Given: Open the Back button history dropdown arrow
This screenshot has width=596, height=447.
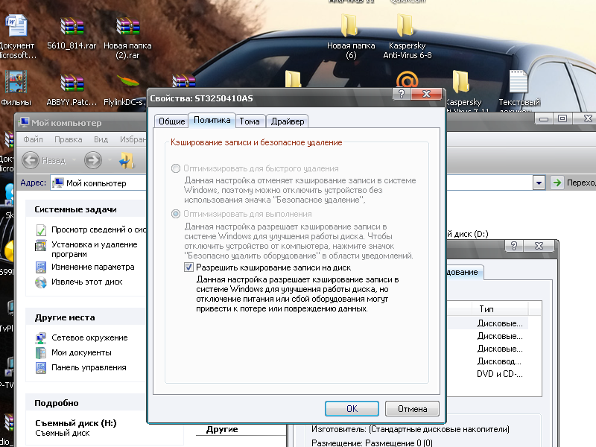Looking at the screenshot, I should click(72, 159).
